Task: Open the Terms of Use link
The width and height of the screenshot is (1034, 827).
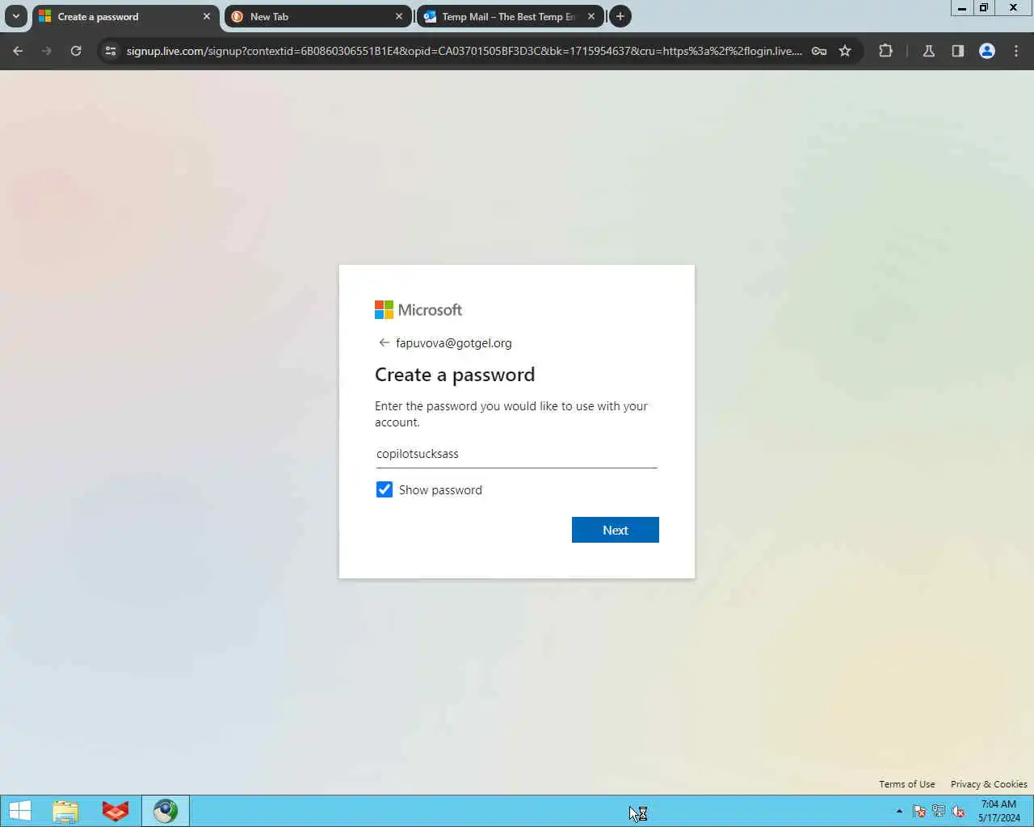Action: (x=907, y=784)
